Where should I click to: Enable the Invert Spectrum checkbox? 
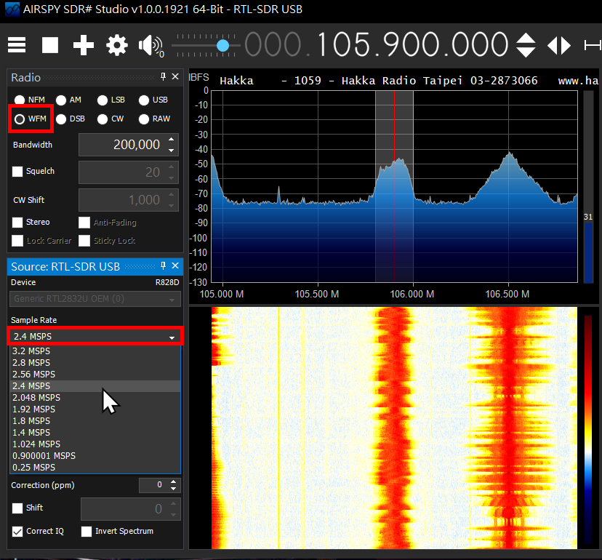pyautogui.click(x=87, y=531)
